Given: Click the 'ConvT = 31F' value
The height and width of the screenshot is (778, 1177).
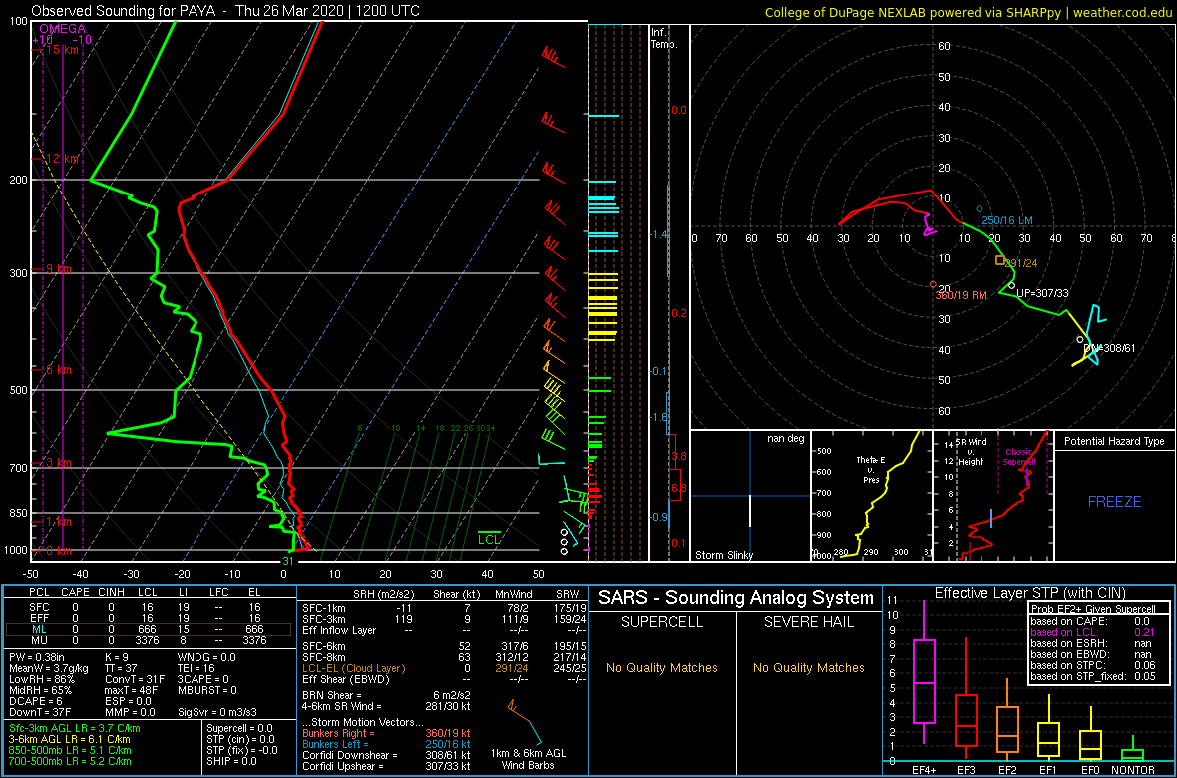Looking at the screenshot, I should point(136,679).
